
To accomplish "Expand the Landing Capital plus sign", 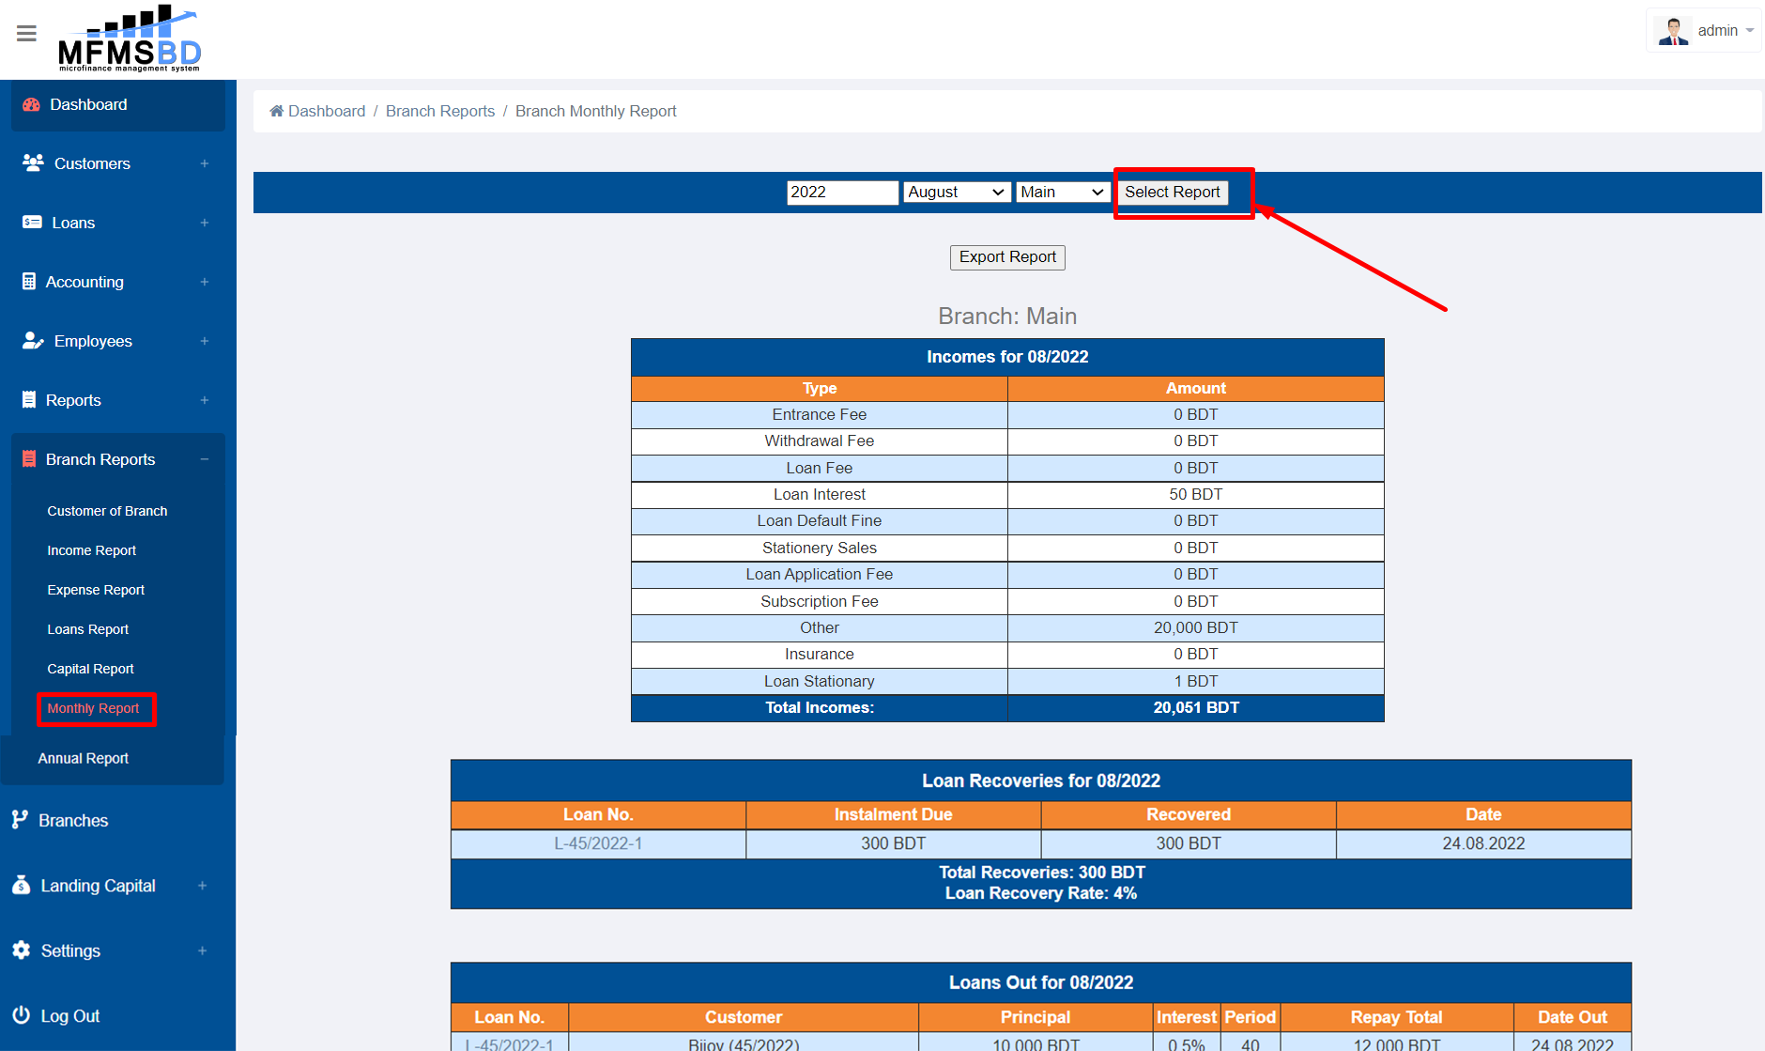I will [202, 886].
